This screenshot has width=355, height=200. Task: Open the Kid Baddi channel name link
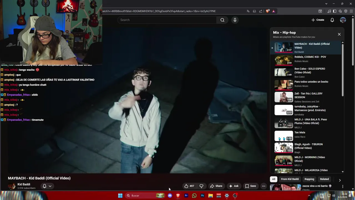click(x=24, y=184)
